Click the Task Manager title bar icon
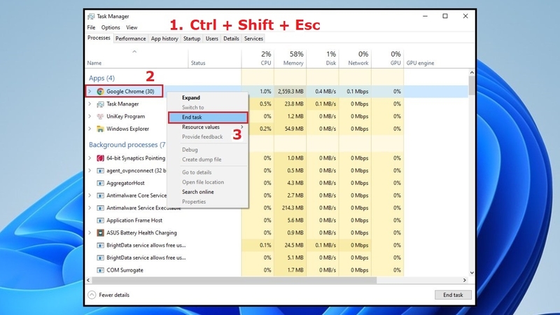 (x=91, y=16)
